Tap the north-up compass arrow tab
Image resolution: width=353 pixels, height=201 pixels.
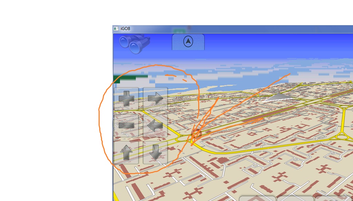(x=188, y=42)
